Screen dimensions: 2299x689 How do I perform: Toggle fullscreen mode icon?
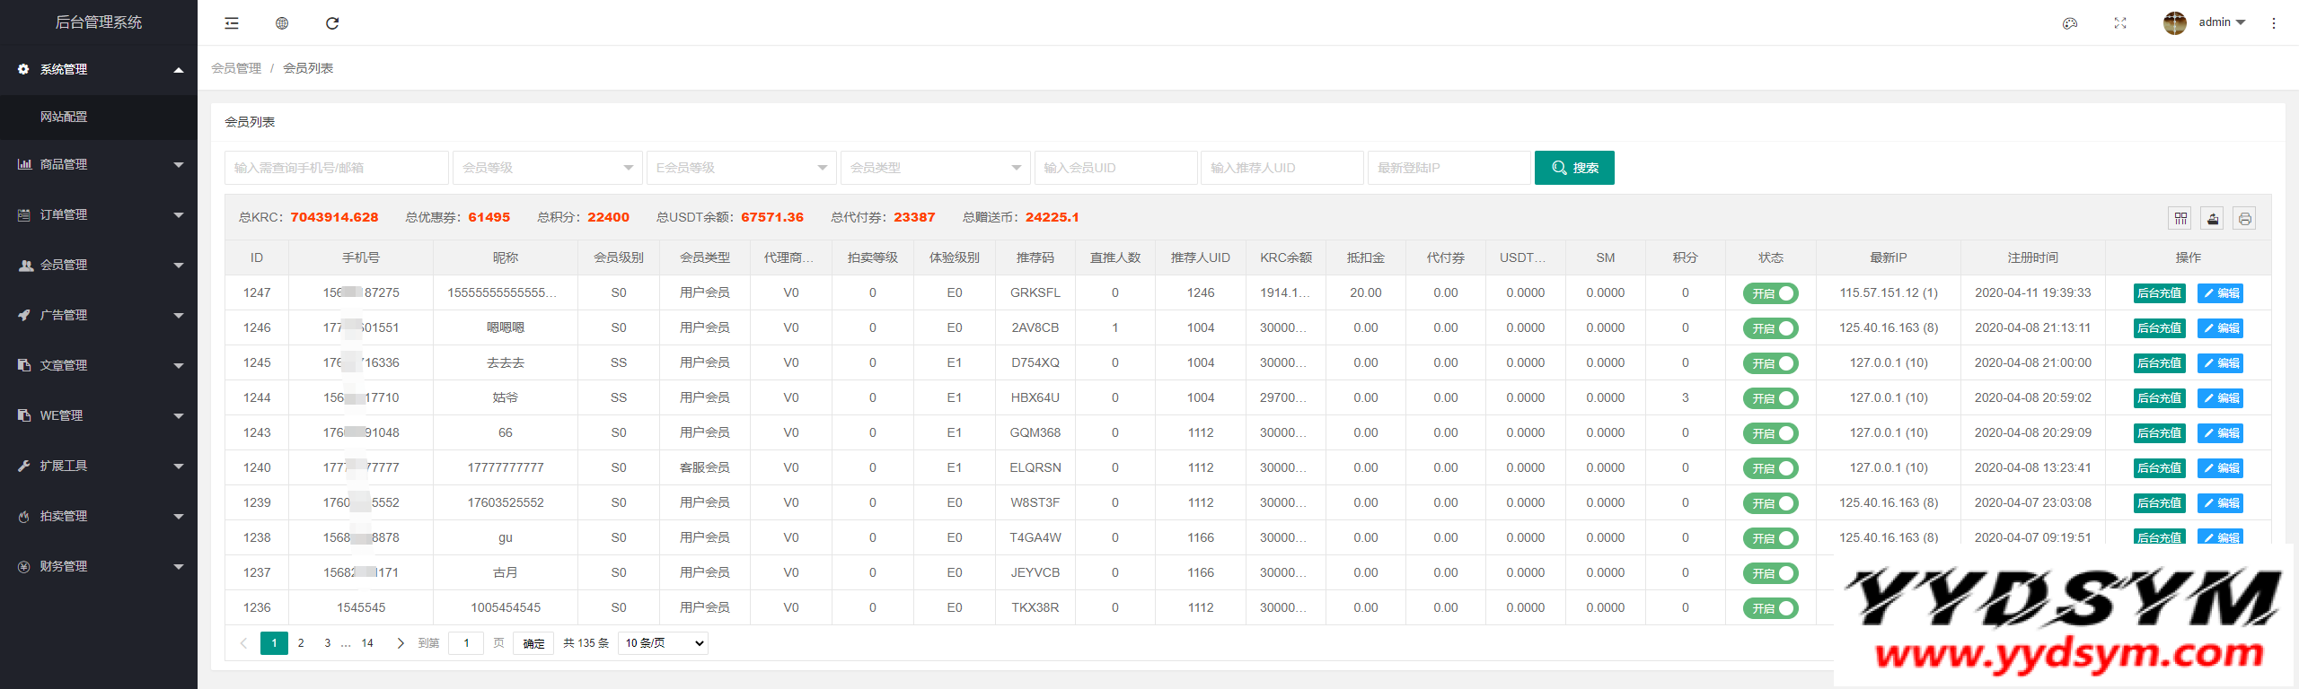2120,23
